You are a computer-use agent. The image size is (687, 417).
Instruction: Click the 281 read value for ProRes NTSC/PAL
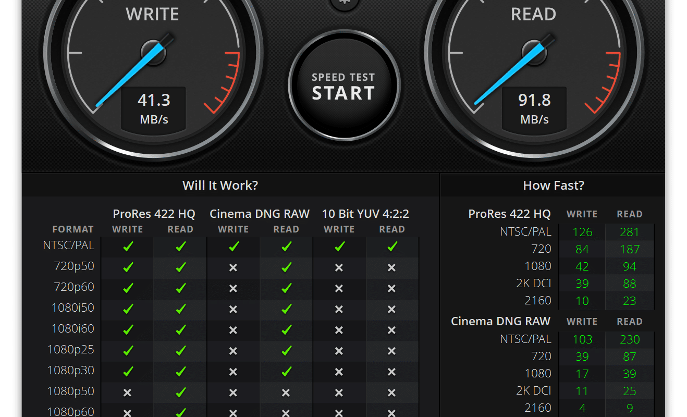[630, 232]
